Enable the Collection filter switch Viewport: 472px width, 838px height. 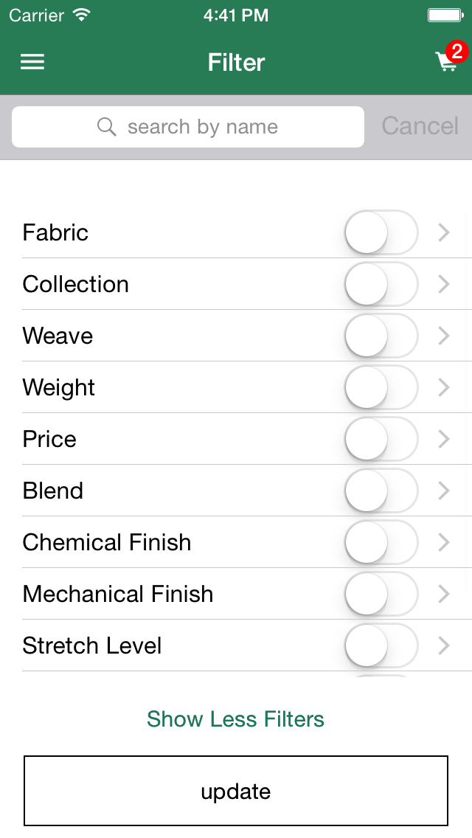pyautogui.click(x=381, y=284)
